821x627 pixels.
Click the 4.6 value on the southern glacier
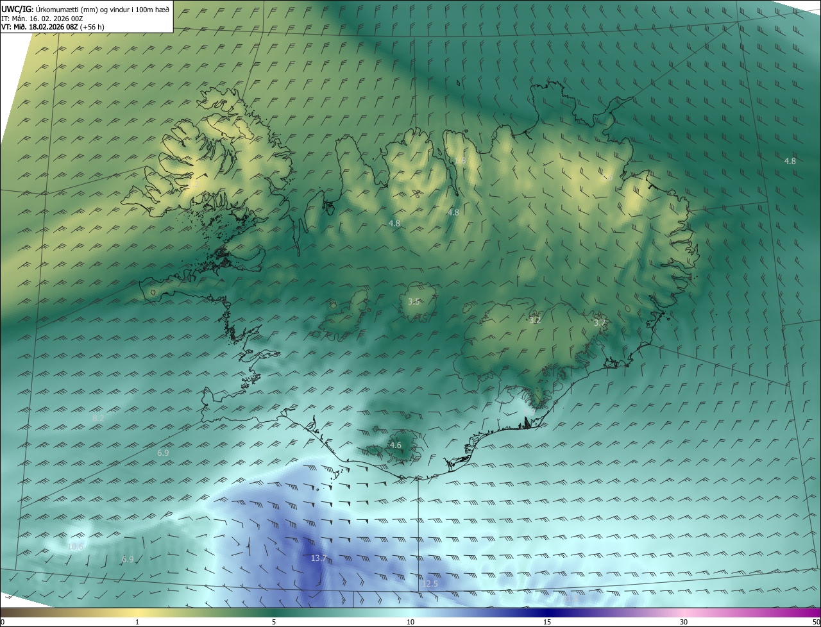coord(396,445)
